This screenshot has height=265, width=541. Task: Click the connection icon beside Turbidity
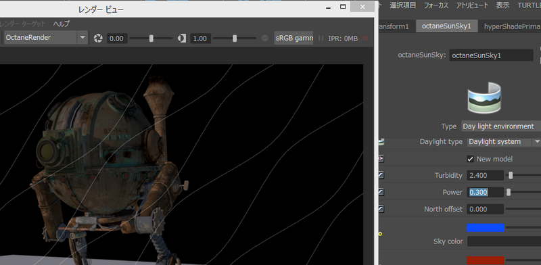pyautogui.click(x=381, y=175)
